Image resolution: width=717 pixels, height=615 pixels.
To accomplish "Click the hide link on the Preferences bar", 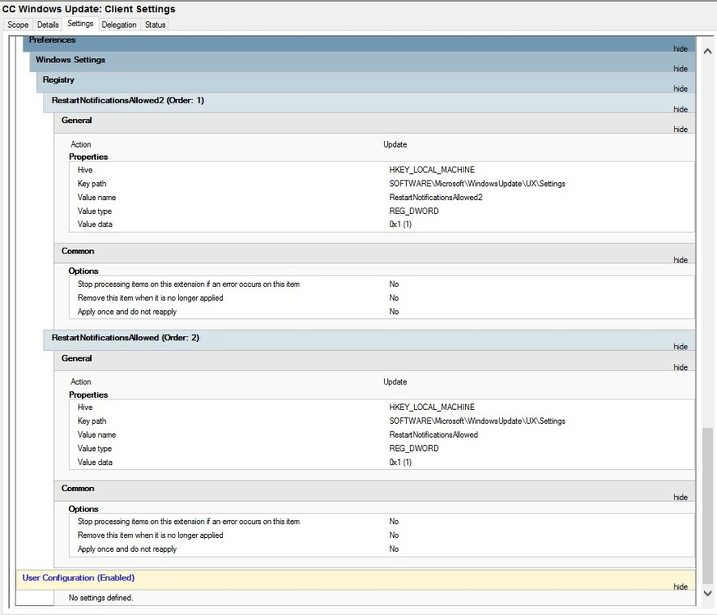I will tap(680, 49).
